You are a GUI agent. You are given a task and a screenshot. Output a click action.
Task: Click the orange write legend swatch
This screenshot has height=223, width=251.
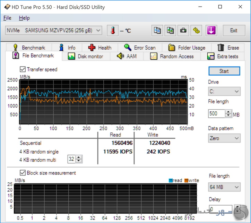tap(186, 180)
